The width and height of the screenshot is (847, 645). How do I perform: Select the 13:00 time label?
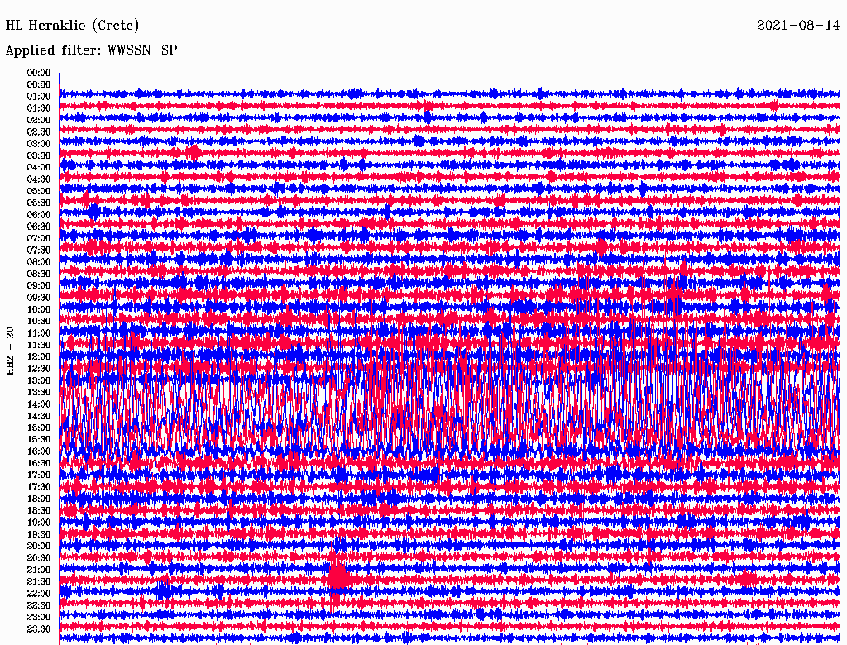pyautogui.click(x=39, y=380)
